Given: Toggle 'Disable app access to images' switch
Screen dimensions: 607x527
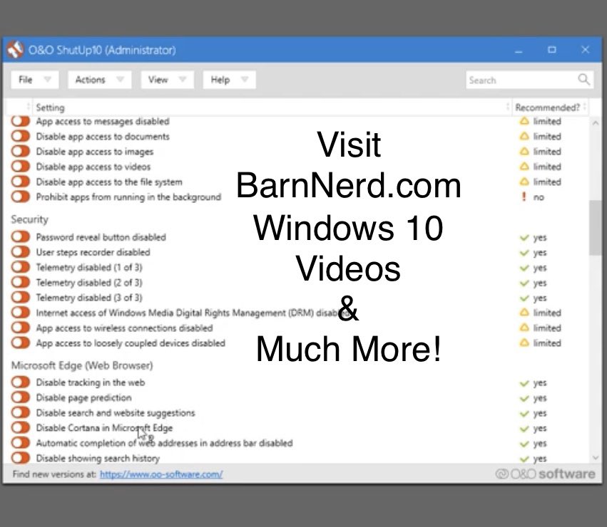Looking at the screenshot, I should pos(21,151).
